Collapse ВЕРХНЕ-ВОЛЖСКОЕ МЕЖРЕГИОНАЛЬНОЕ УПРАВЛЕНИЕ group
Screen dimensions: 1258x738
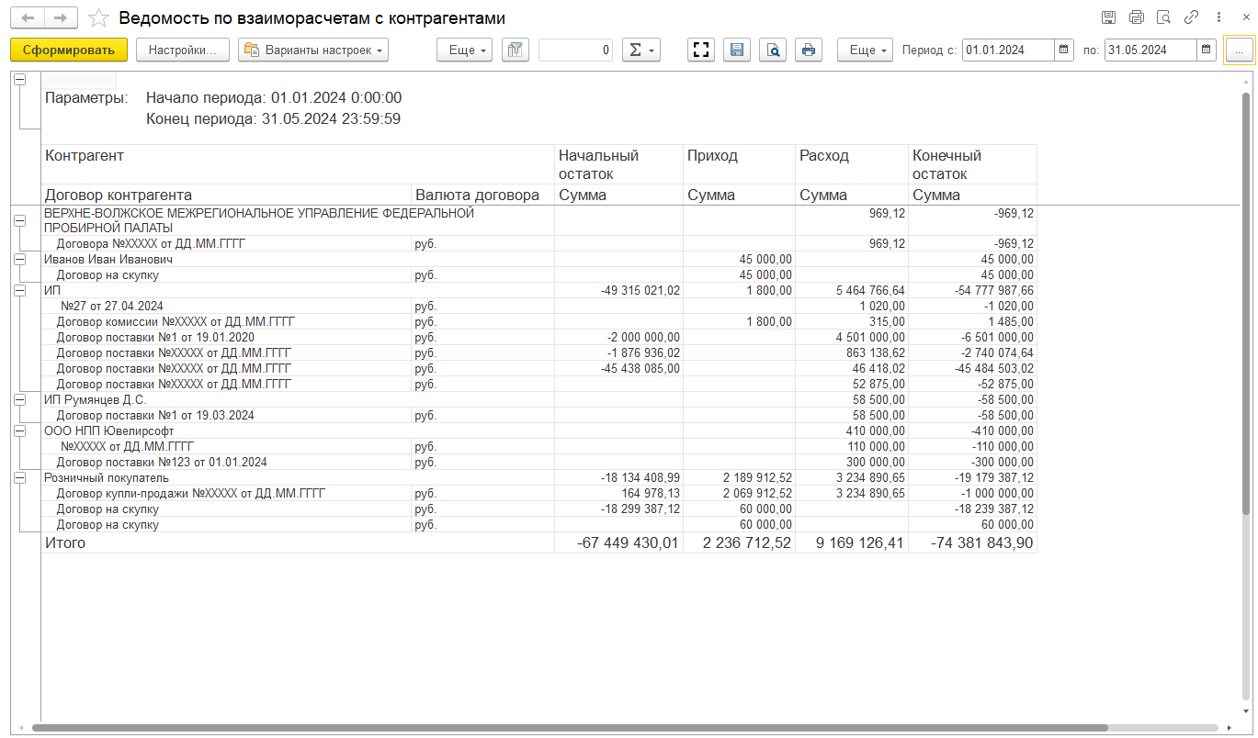coord(20,220)
